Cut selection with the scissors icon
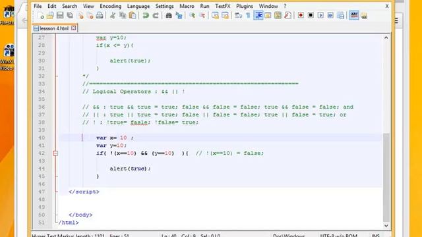The image size is (422, 237). [113, 16]
